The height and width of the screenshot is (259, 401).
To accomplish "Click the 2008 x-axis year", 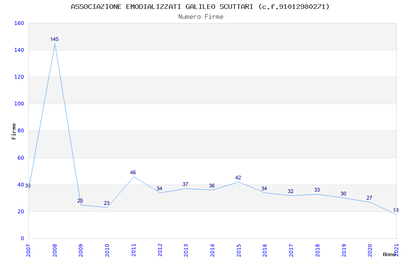I will (x=55, y=250).
